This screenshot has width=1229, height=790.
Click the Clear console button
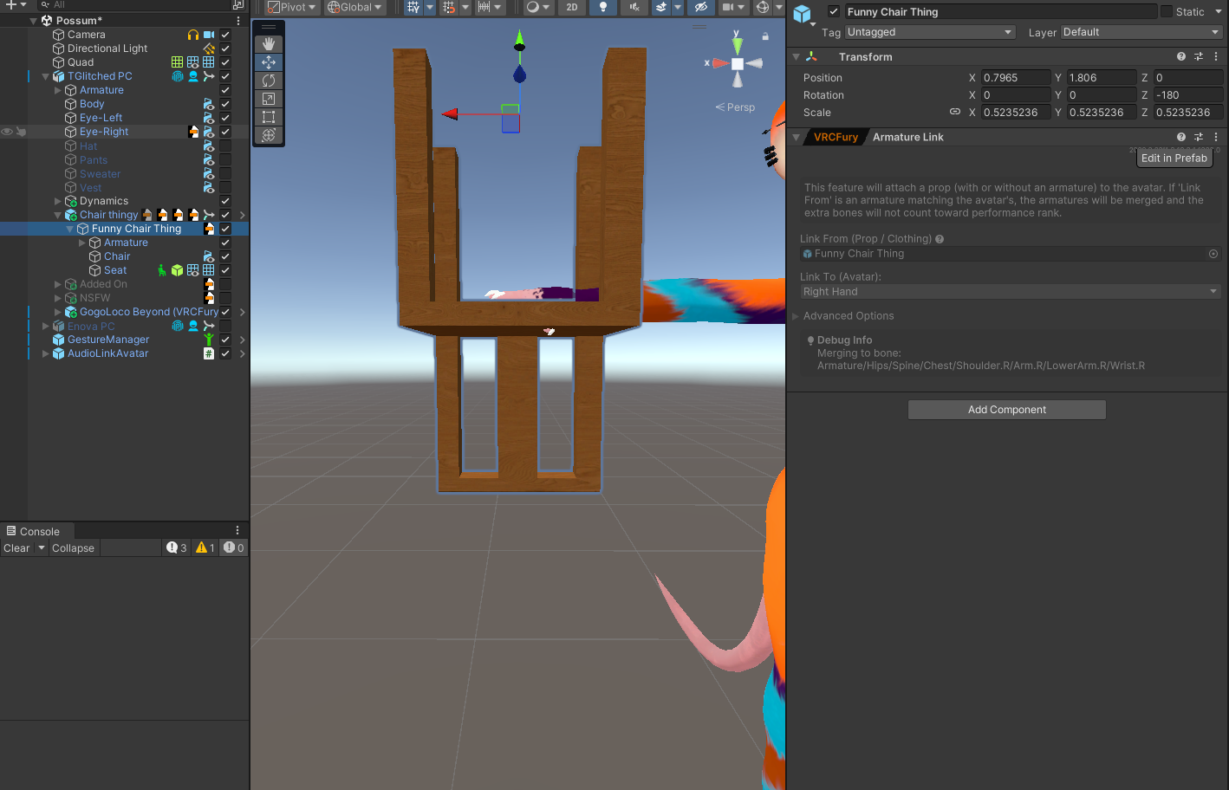click(x=16, y=548)
